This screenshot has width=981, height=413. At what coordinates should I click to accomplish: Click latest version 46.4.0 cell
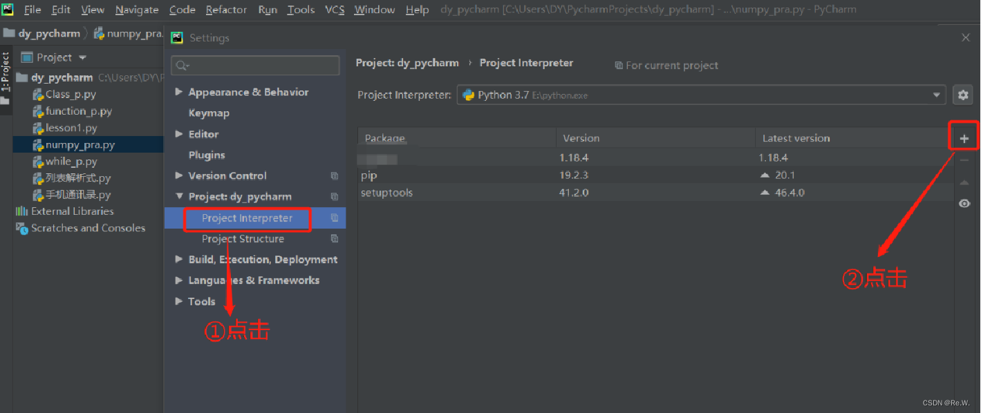pyautogui.click(x=790, y=193)
